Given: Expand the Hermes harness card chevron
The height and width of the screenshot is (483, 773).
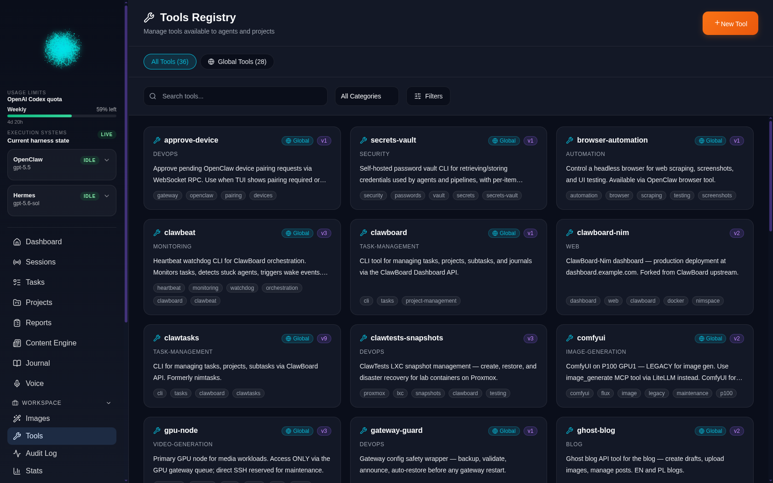Looking at the screenshot, I should pyautogui.click(x=107, y=196).
